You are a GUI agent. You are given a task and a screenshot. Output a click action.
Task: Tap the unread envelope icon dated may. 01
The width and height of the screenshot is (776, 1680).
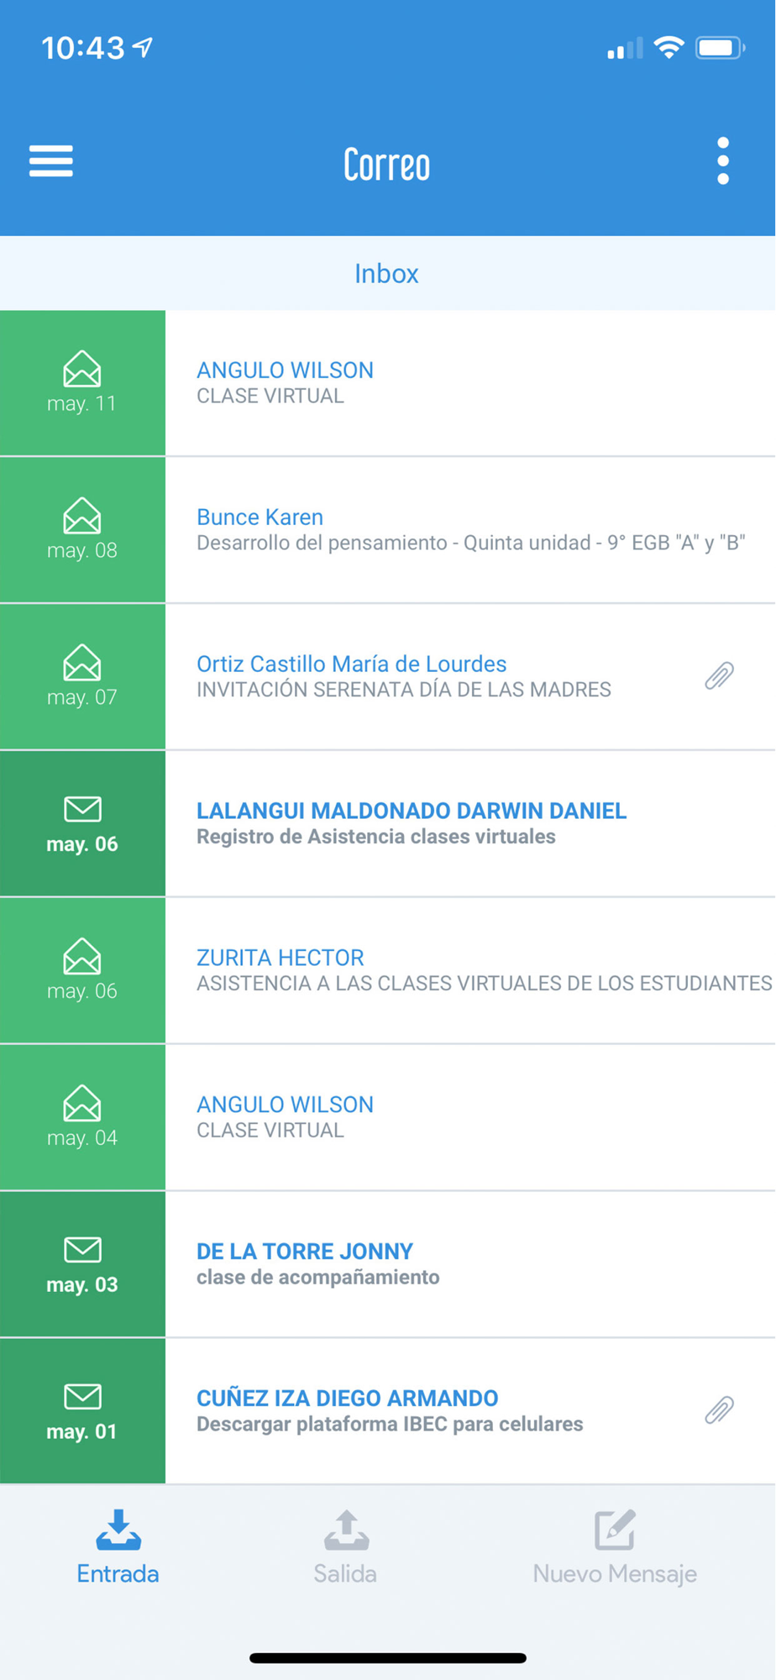82,1397
